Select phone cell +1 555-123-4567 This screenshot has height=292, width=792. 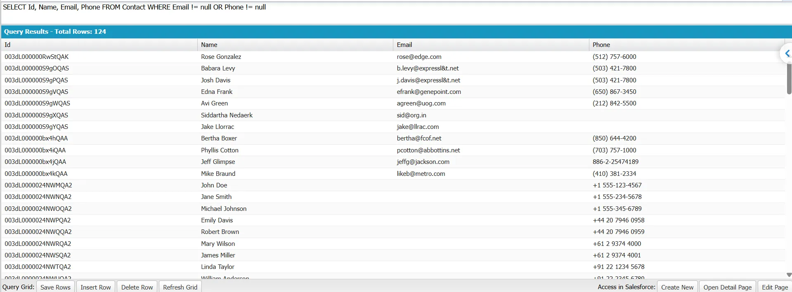(686, 185)
